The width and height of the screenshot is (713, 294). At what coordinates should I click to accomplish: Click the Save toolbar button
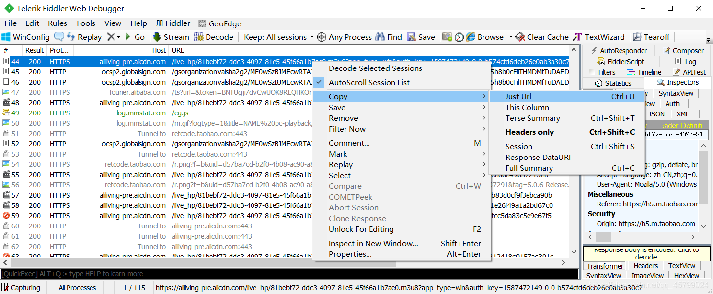click(x=420, y=37)
